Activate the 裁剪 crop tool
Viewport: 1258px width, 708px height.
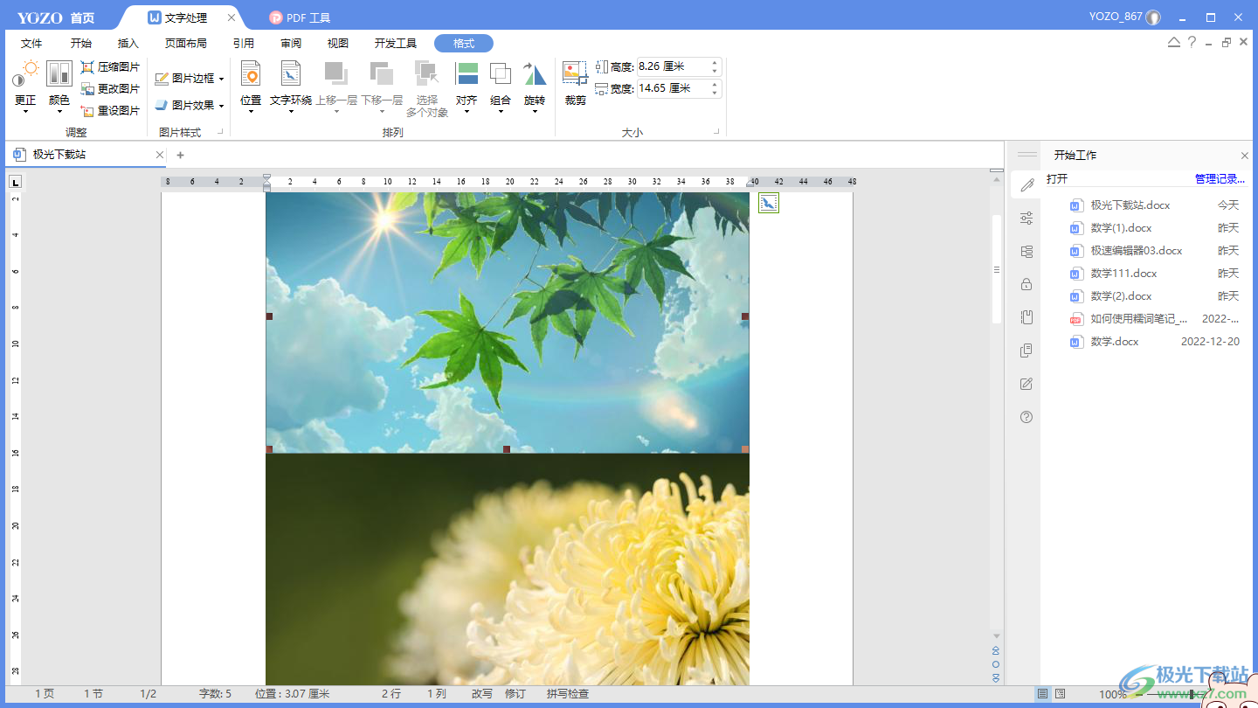(576, 84)
